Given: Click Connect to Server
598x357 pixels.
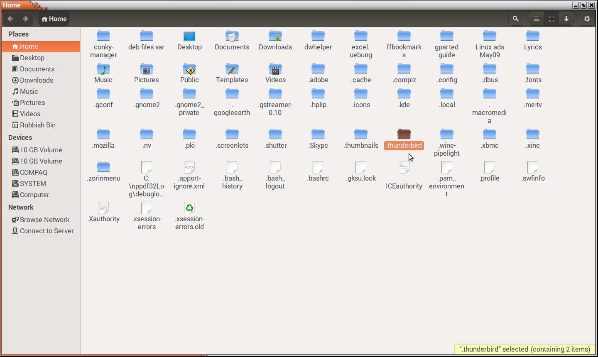Looking at the screenshot, I should (47, 231).
